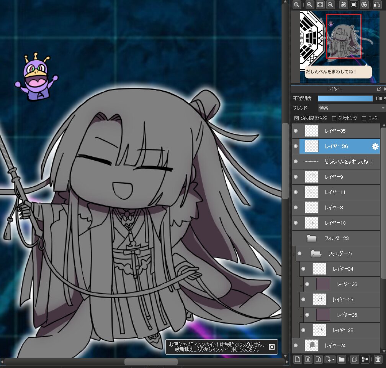The height and width of the screenshot is (368, 386).
Task: Merge the layer down
Action: (x=365, y=359)
